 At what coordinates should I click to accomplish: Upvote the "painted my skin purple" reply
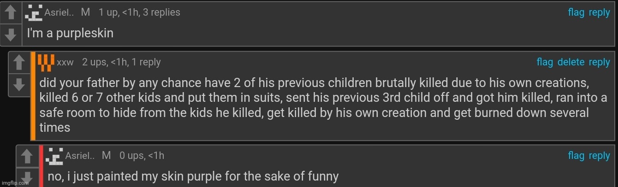tap(27, 156)
